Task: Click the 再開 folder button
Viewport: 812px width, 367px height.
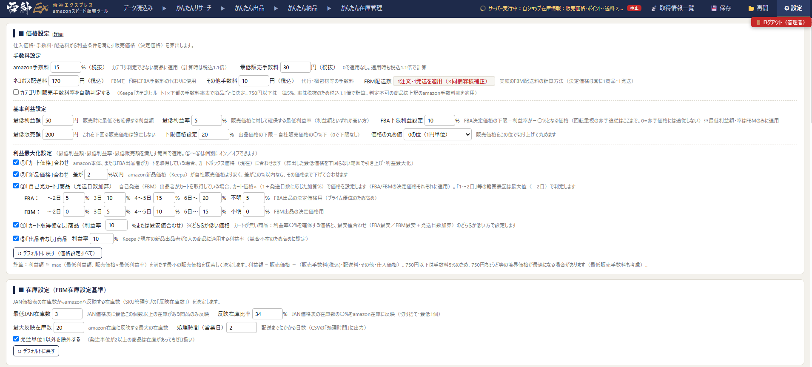Action: [758, 8]
